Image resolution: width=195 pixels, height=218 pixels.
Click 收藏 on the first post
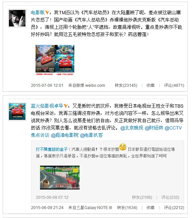tap(150, 85)
